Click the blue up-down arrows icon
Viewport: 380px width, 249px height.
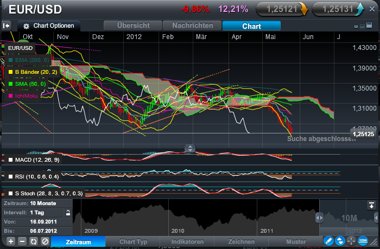(340, 241)
